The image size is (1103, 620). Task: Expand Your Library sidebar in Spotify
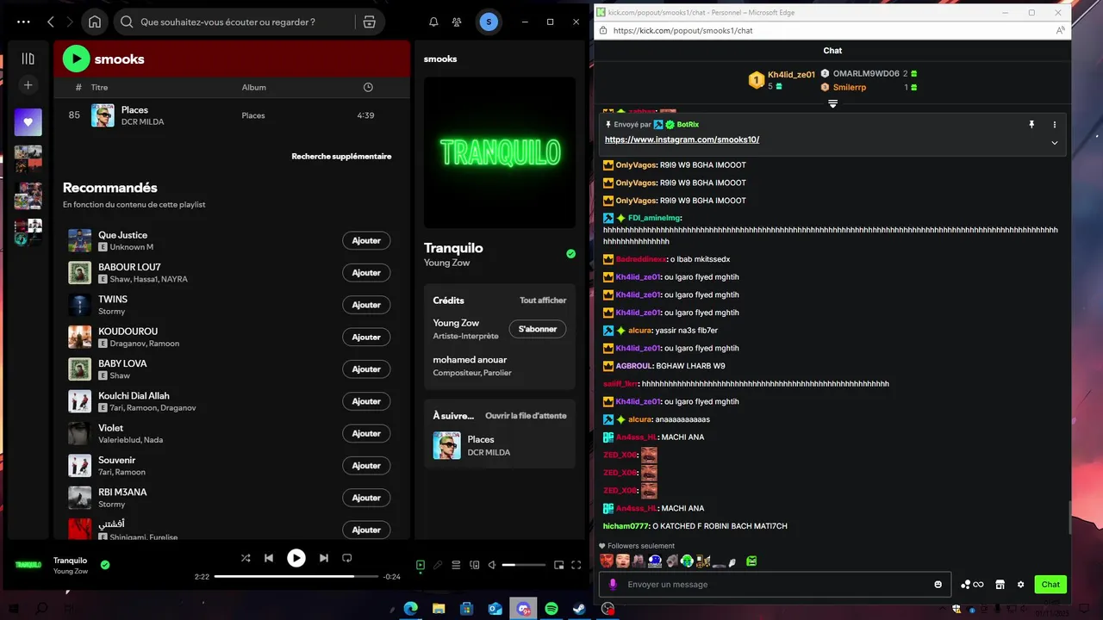coord(28,59)
